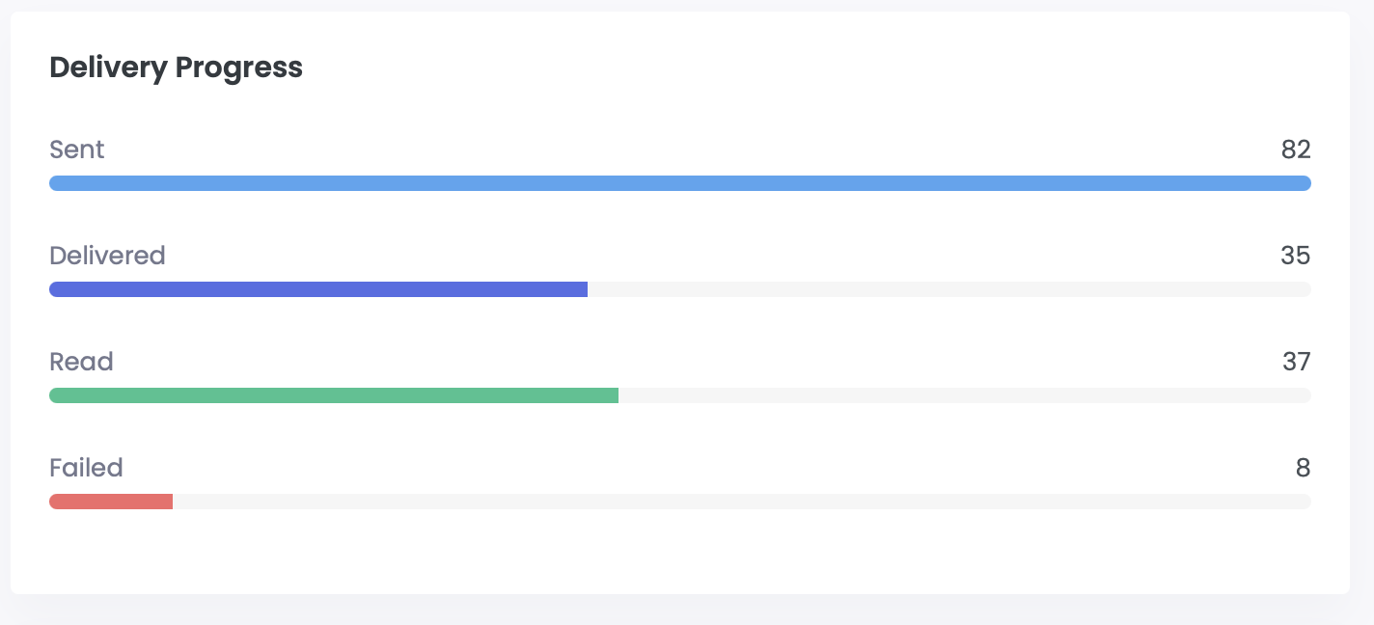Click the empty portion of the Read bar

965,394
